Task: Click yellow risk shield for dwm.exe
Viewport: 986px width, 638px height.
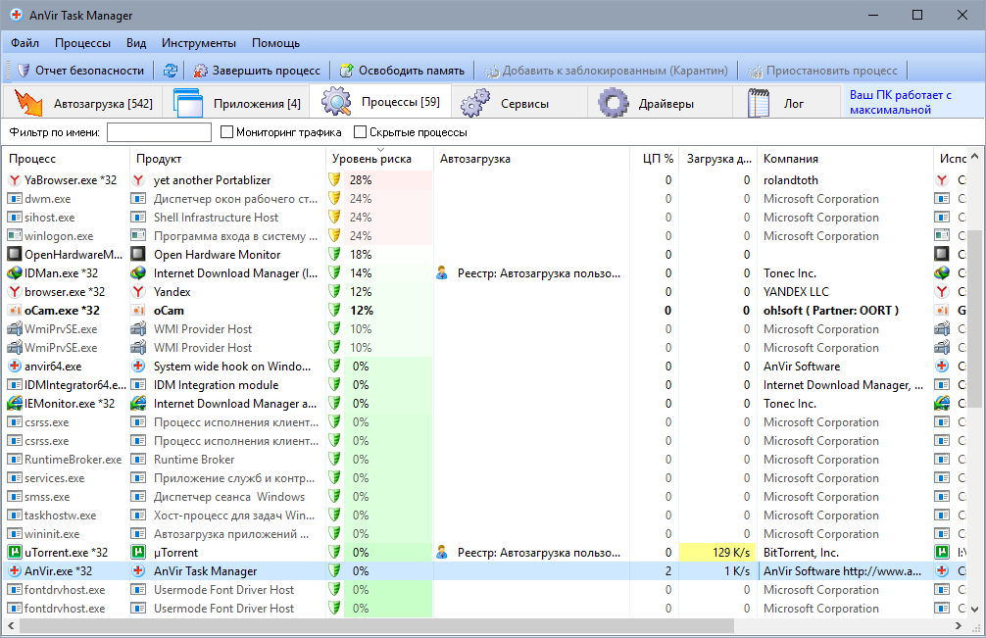Action: (334, 199)
